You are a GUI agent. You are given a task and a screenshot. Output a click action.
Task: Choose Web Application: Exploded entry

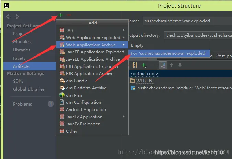click(92, 37)
